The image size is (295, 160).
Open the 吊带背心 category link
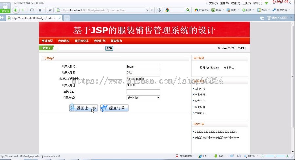pos(200,113)
